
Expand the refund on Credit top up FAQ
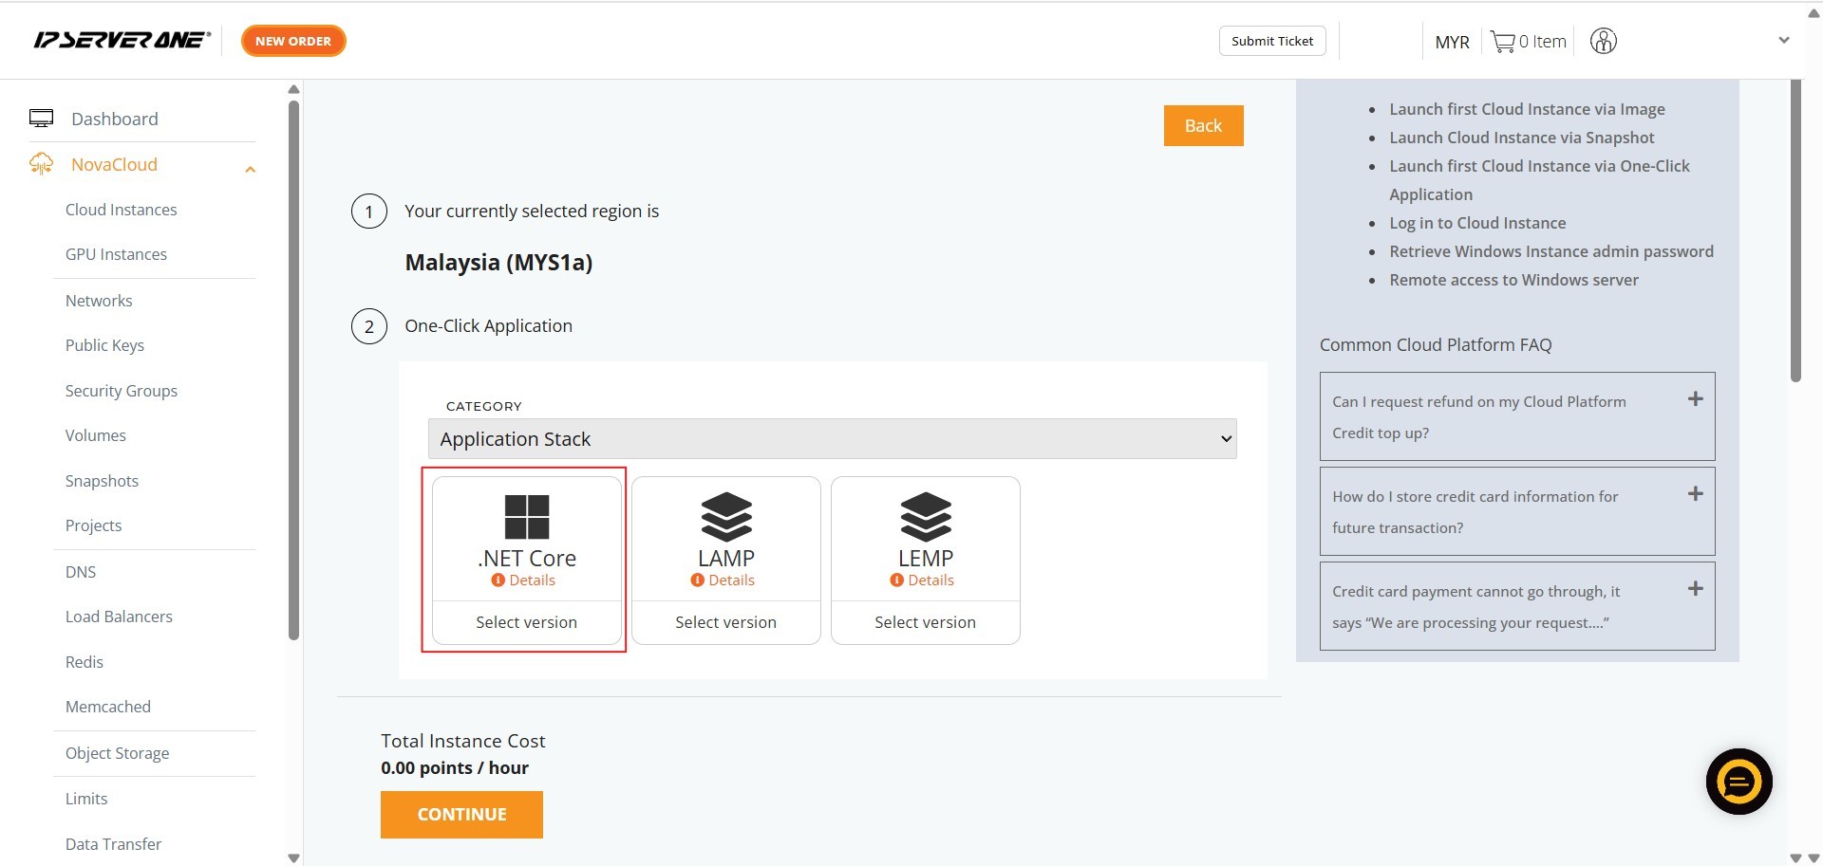coord(1695,399)
